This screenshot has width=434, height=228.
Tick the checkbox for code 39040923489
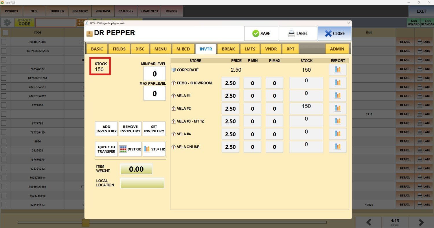4,42
